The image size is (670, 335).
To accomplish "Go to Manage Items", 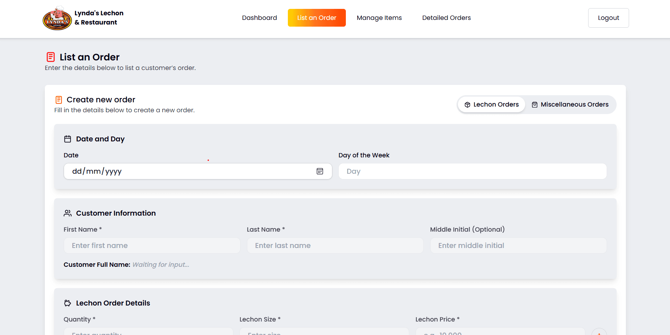I will [379, 18].
